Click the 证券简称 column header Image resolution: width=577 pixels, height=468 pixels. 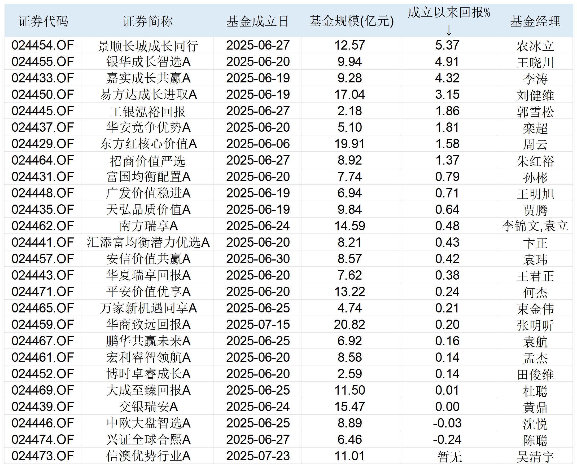pyautogui.click(x=147, y=21)
